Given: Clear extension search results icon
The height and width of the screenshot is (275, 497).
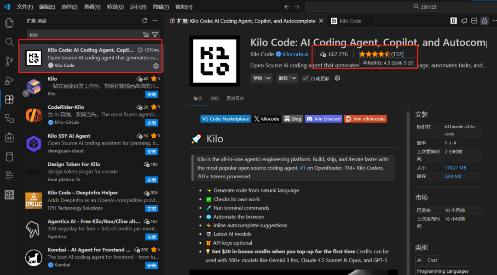Looking at the screenshot, I should (x=146, y=35).
